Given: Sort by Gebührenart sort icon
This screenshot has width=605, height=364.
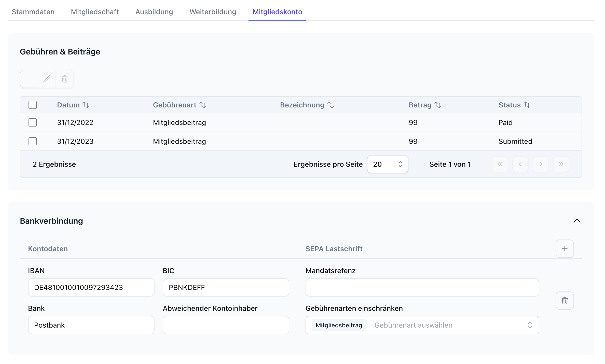Looking at the screenshot, I should (x=203, y=105).
